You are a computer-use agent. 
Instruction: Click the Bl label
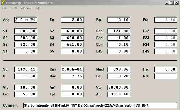(5, 76)
